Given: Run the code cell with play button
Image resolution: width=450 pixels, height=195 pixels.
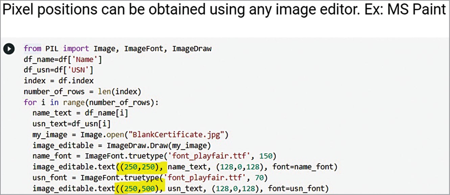Looking at the screenshot, I should pos(9,49).
